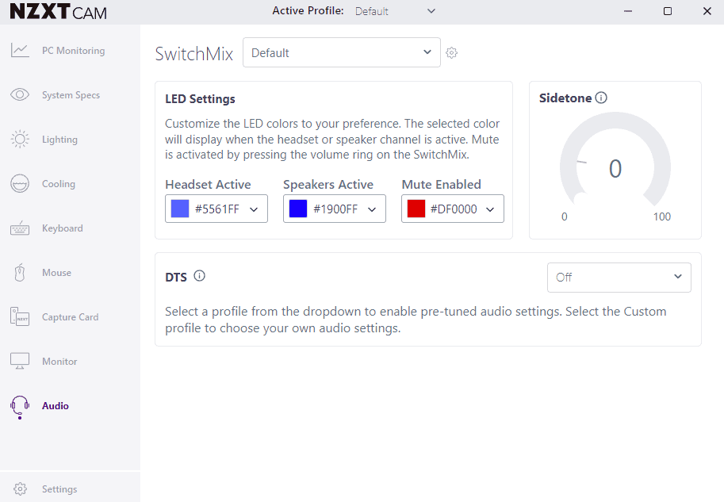Open the DTS Off dropdown
The image size is (724, 502).
point(619,278)
